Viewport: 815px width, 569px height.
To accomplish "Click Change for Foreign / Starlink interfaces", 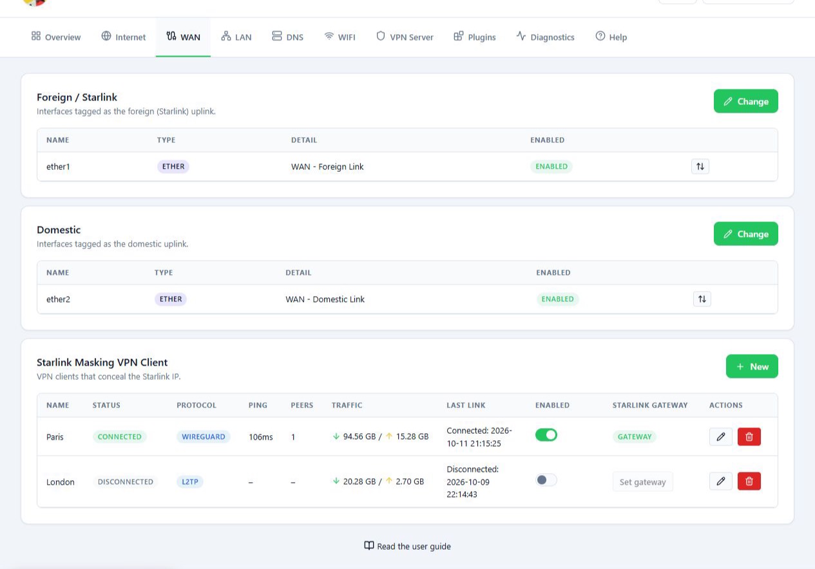I will coord(746,101).
